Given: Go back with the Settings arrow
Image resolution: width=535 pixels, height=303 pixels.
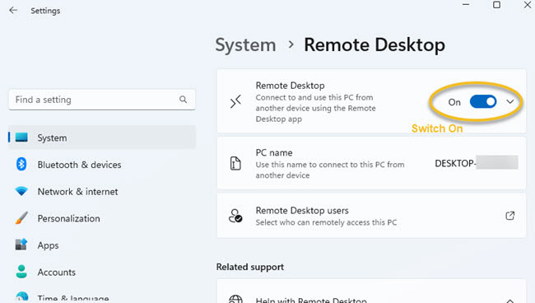Looking at the screenshot, I should [13, 10].
